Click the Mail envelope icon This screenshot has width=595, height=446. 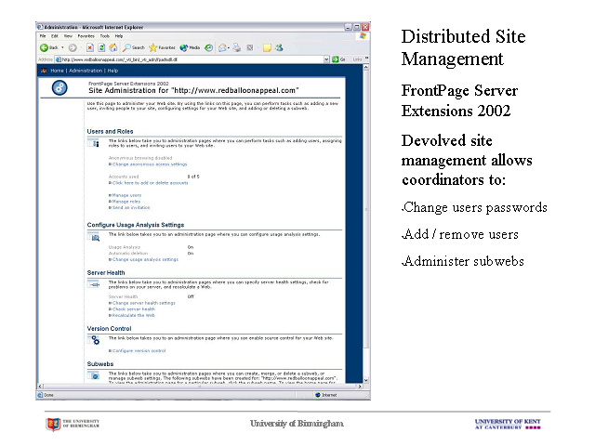click(222, 47)
